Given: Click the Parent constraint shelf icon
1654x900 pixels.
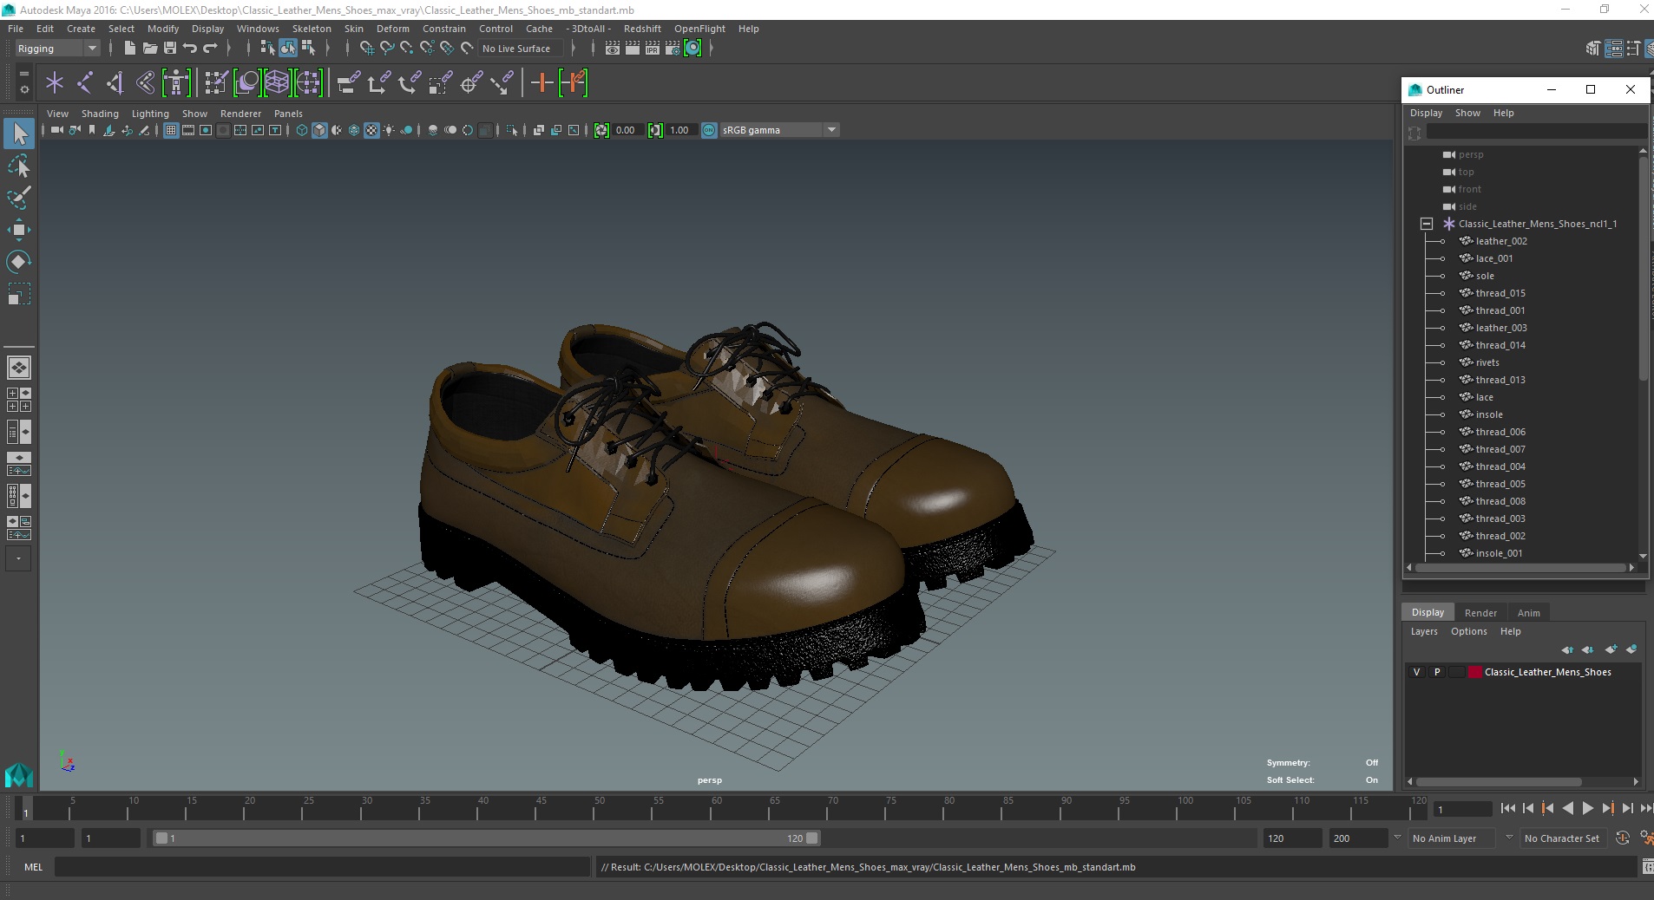Looking at the screenshot, I should pyautogui.click(x=348, y=83).
